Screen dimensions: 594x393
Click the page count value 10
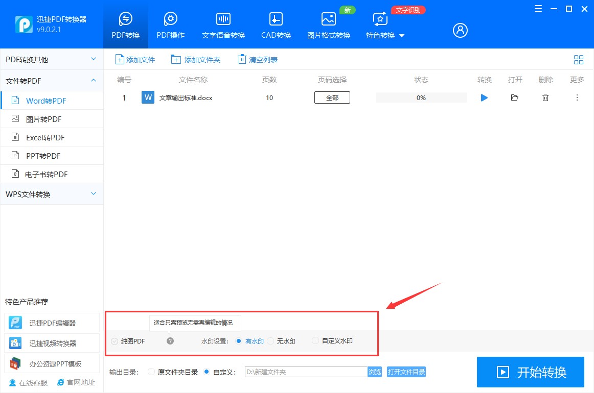click(x=269, y=97)
